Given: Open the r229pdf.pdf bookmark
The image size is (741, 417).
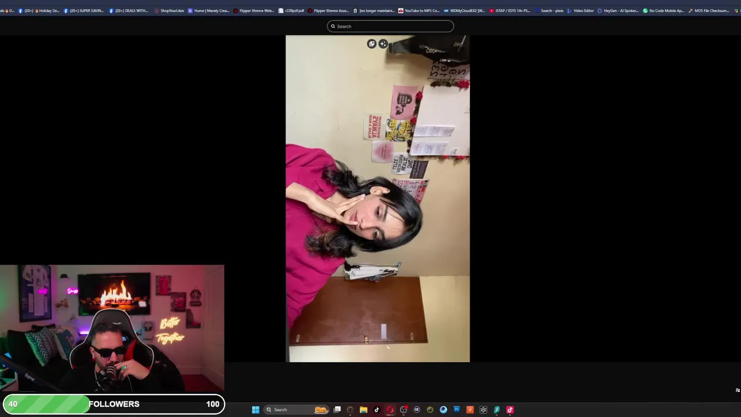Looking at the screenshot, I should (x=291, y=10).
